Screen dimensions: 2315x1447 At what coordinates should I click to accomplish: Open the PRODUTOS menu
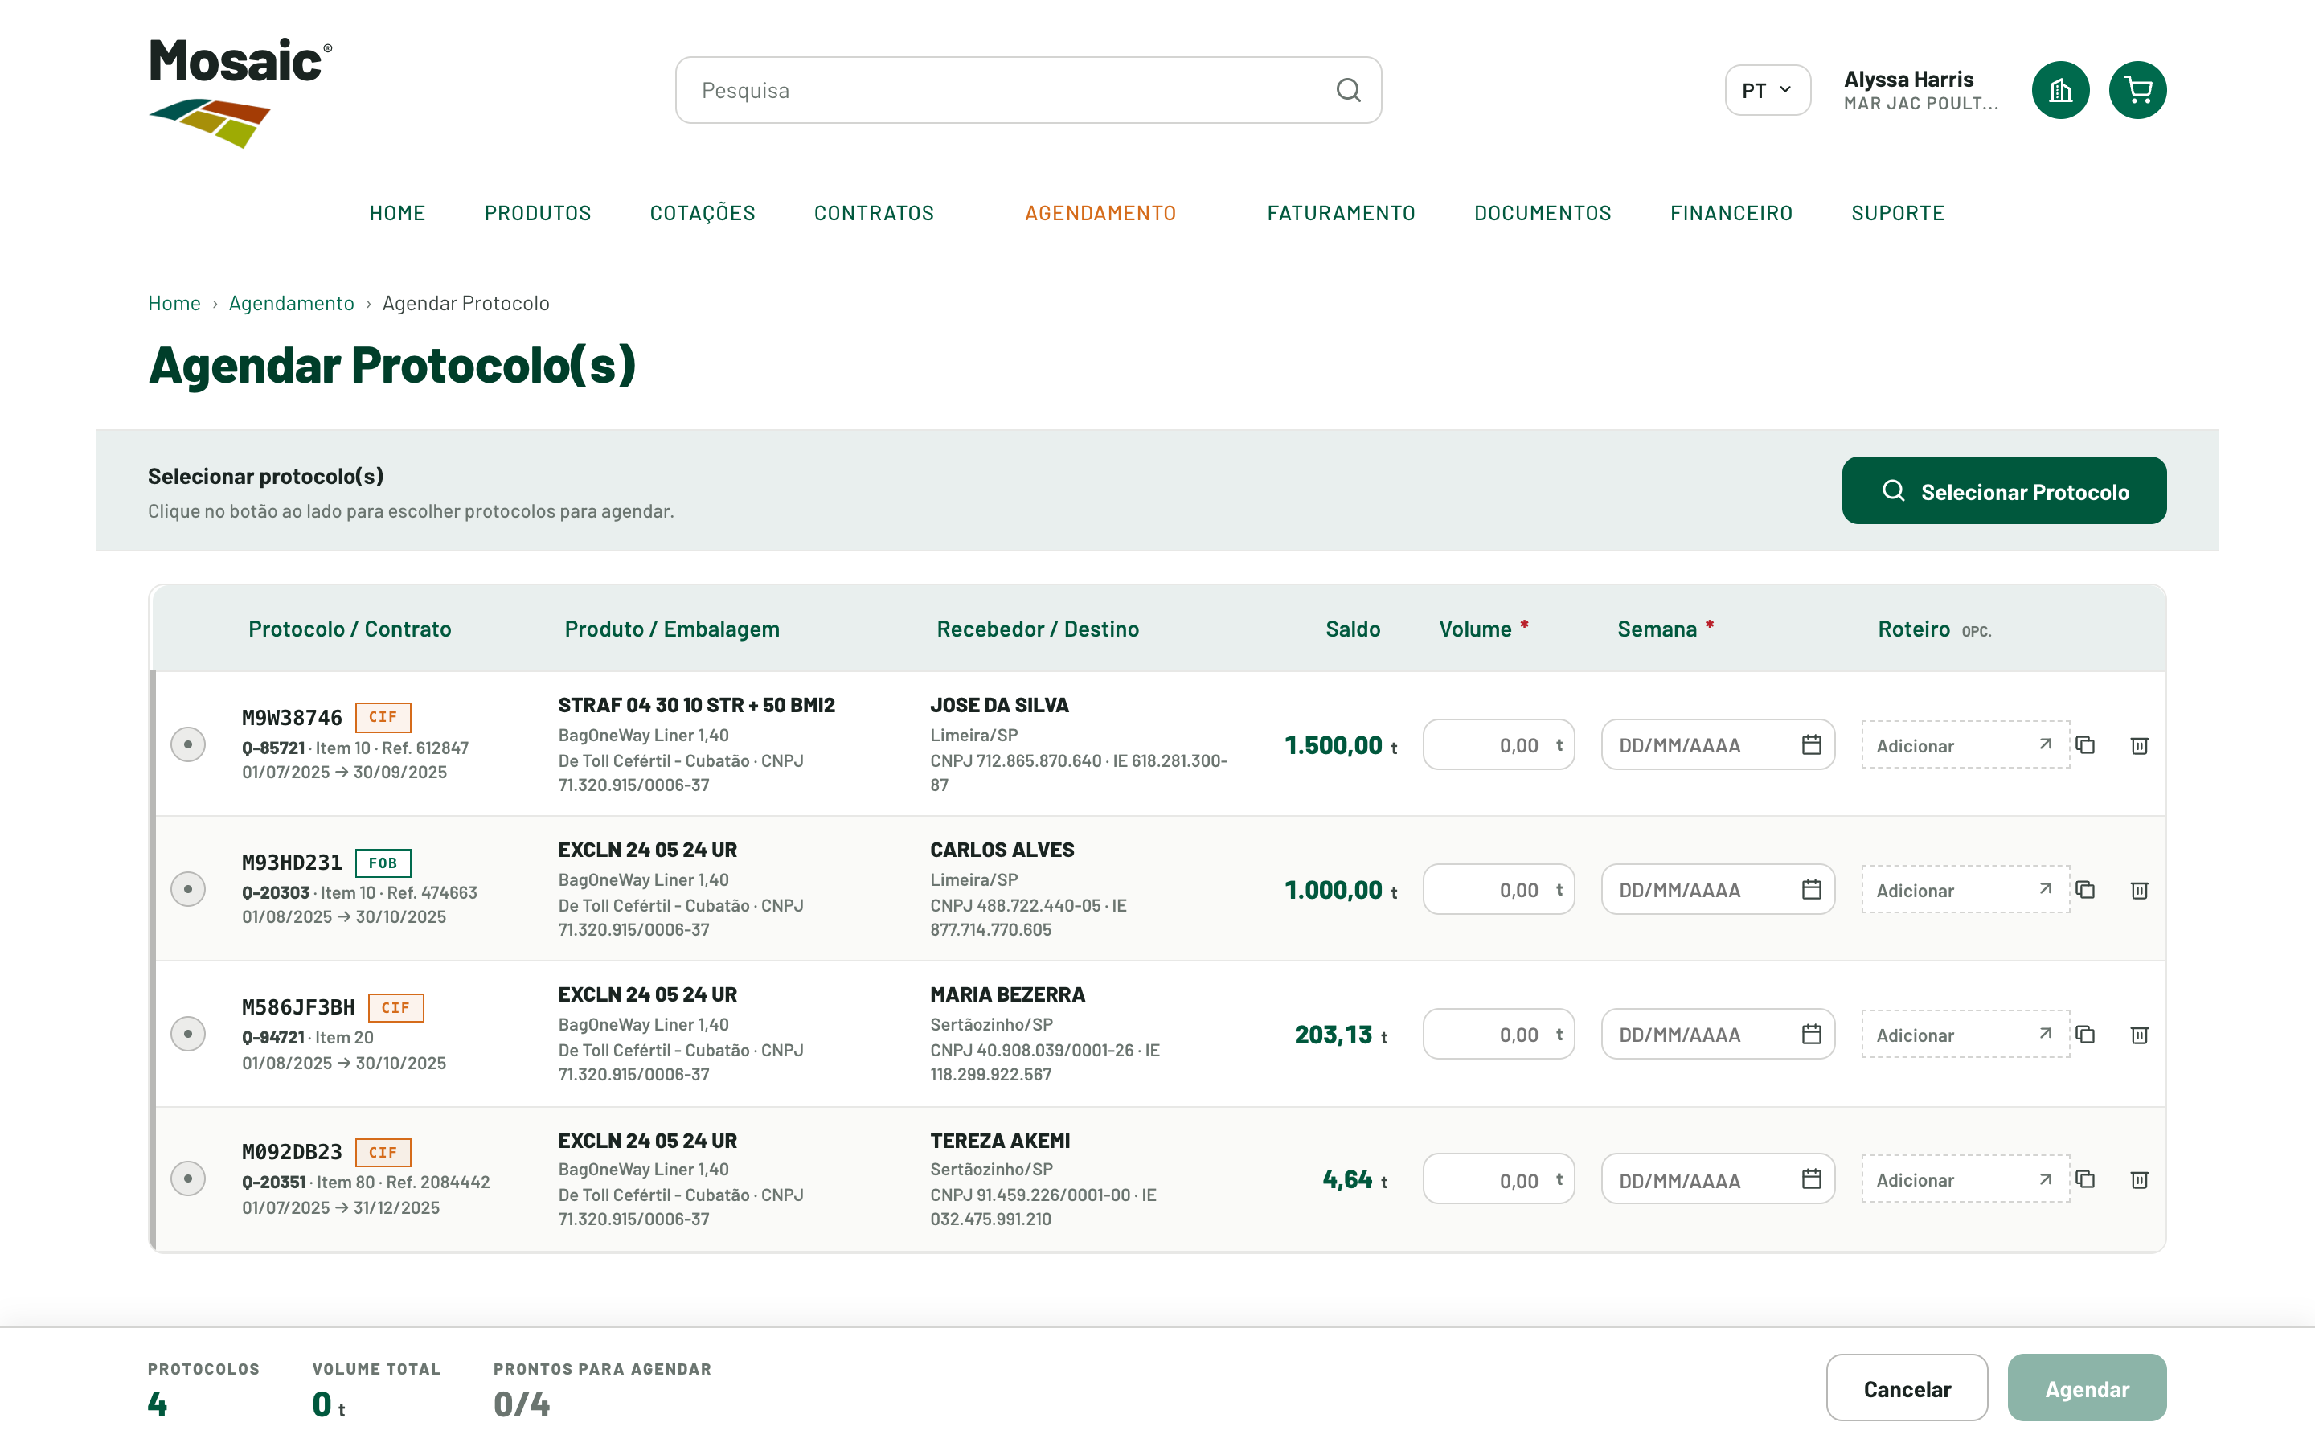538,212
